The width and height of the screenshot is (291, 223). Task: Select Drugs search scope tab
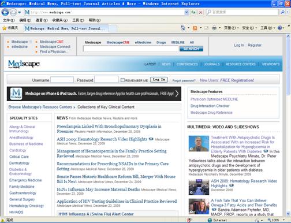tap(161, 43)
